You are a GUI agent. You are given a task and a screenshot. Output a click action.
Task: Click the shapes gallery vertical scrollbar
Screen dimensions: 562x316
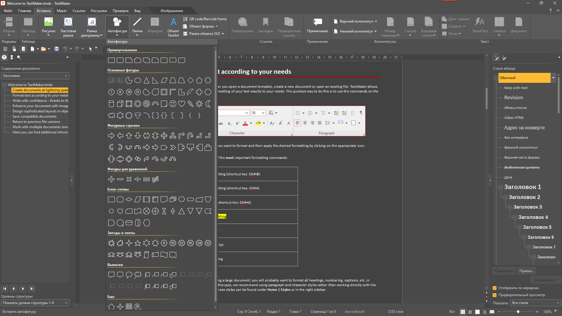[216, 176]
